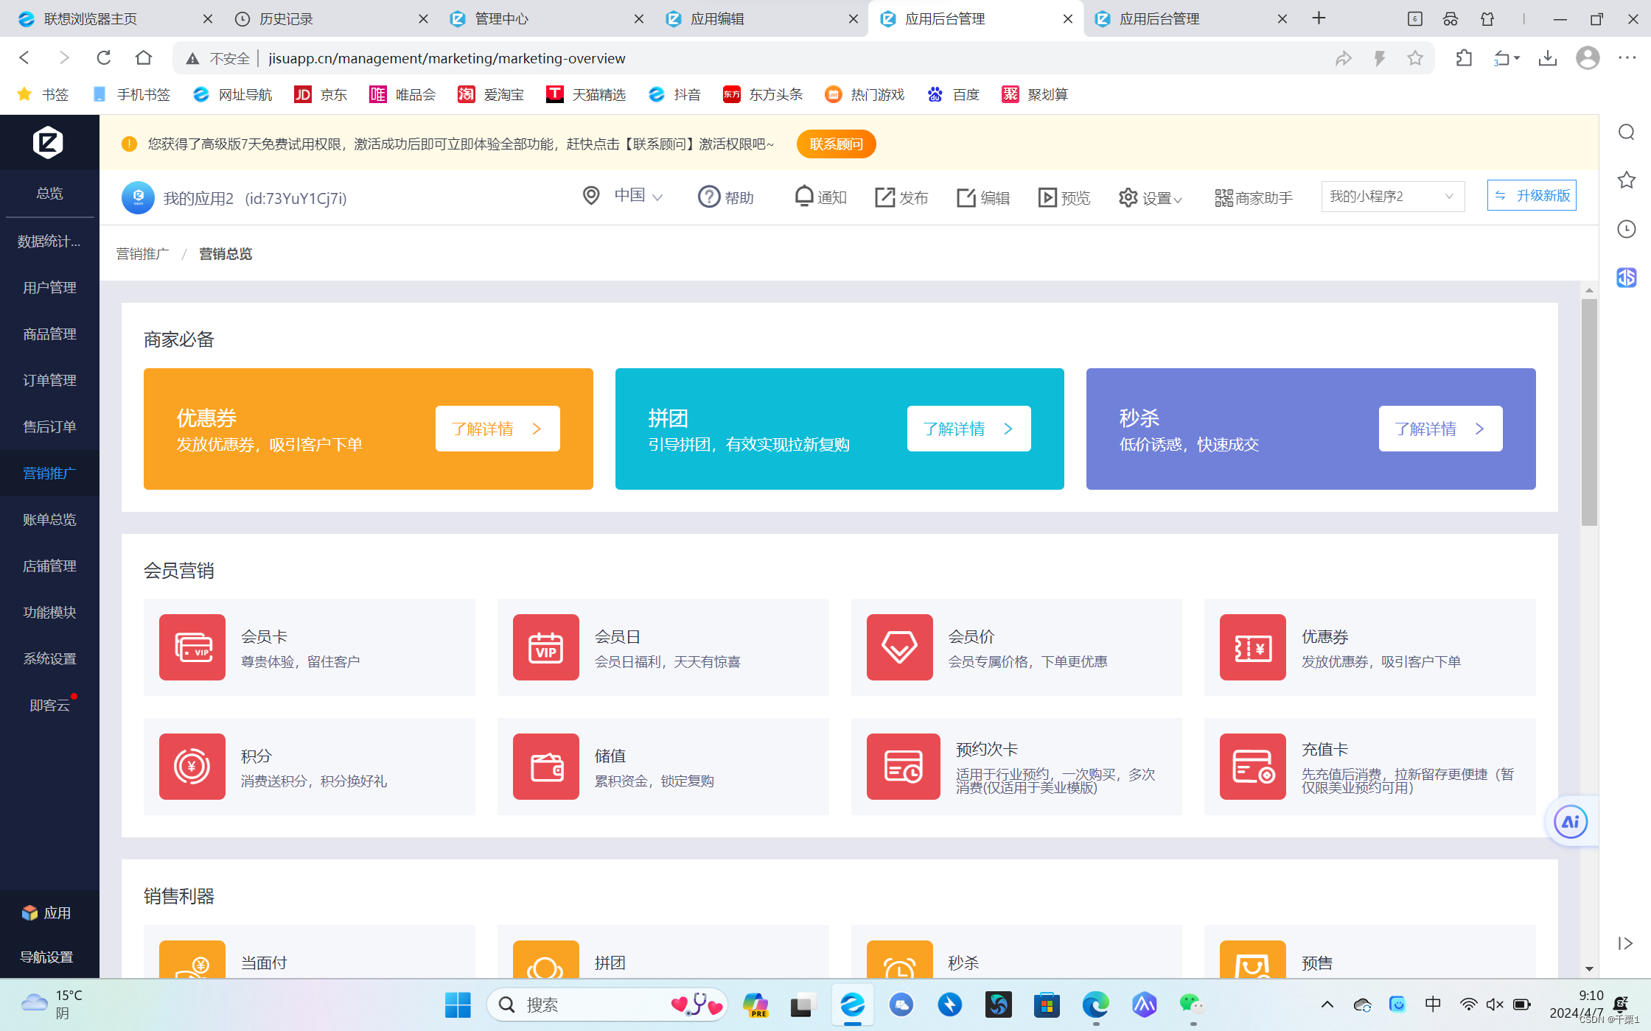
Task: Click the 会员价 diamond icon
Action: pyautogui.click(x=899, y=647)
